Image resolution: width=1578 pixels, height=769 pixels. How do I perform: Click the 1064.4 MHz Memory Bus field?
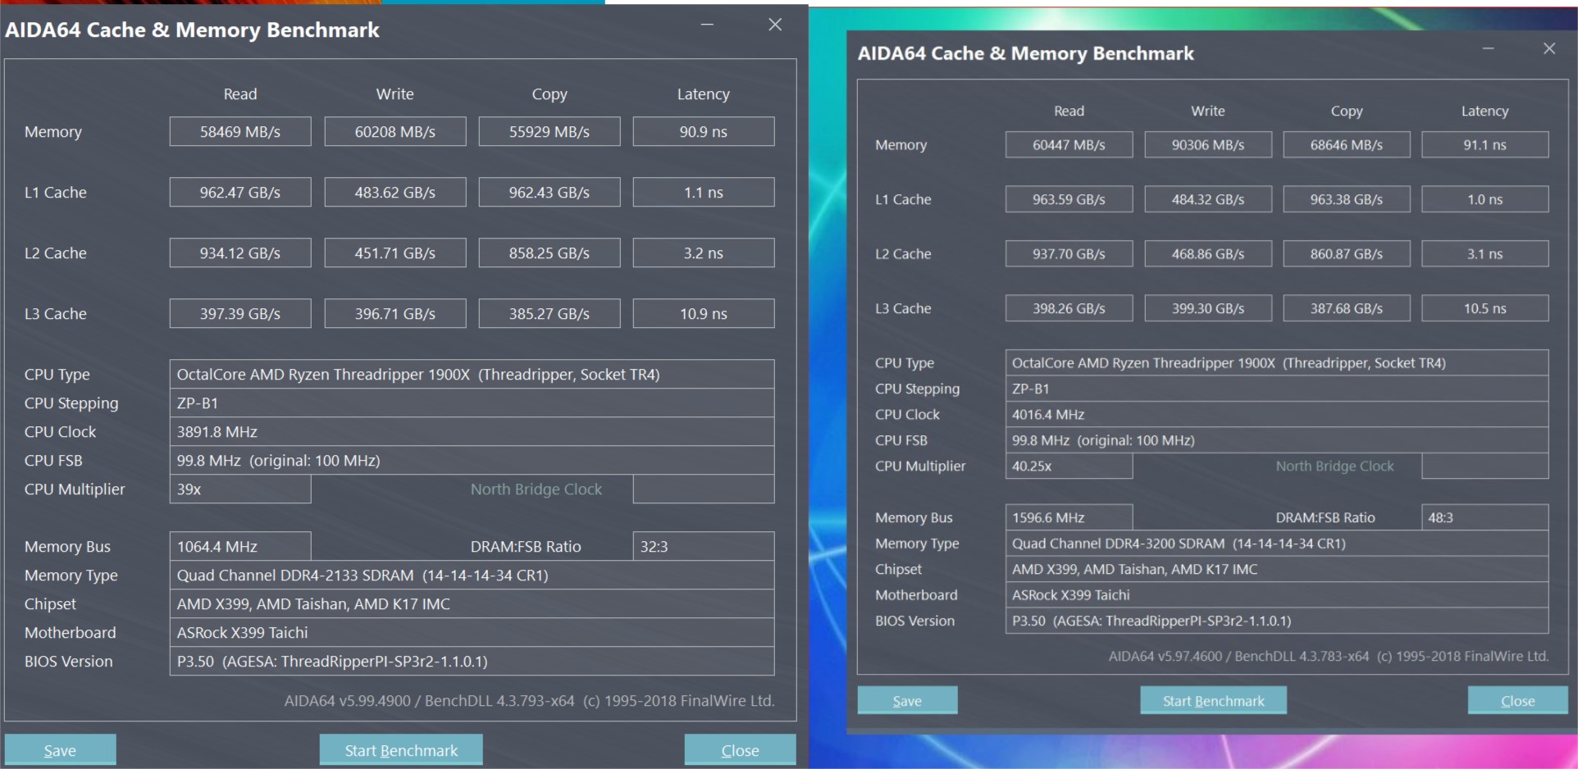coord(240,546)
